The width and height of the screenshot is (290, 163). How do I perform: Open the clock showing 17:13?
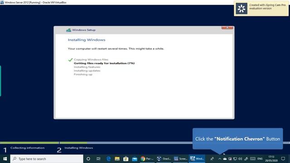coord(271,159)
